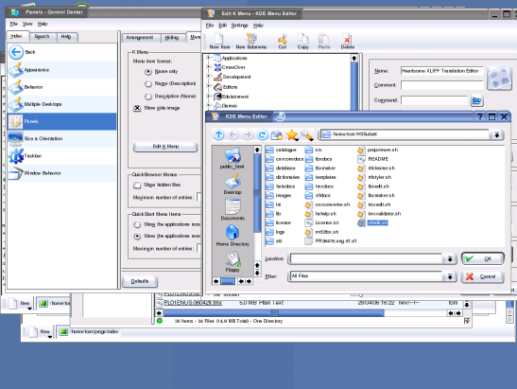
Task: Open the Filter dropdown arrow
Action: coord(449,276)
